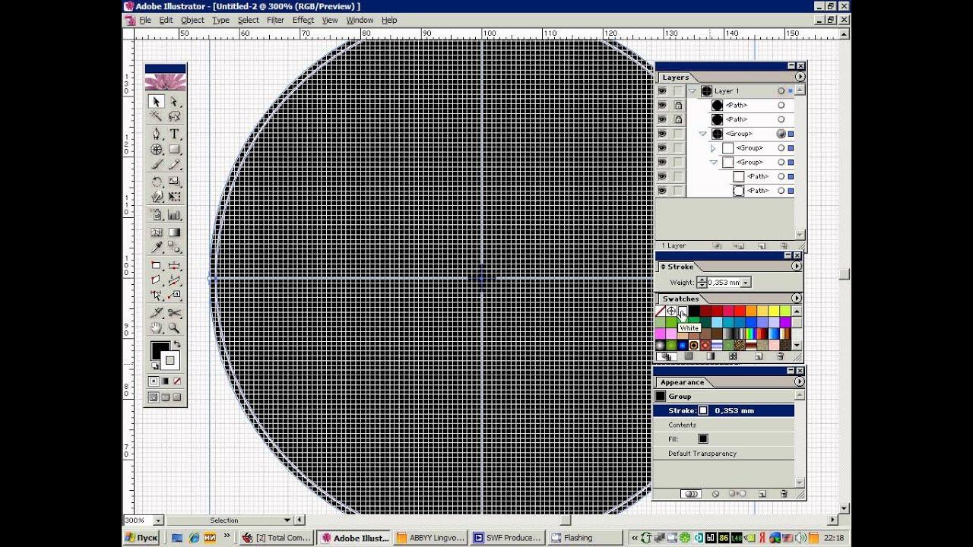Select the Type tool
The height and width of the screenshot is (547, 973).
[x=174, y=134]
